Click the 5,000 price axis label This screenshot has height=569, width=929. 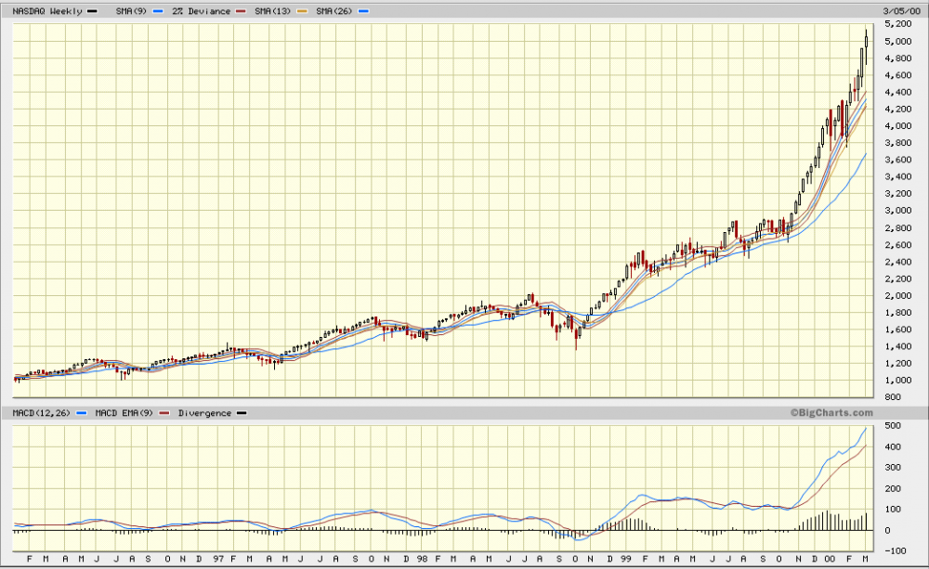pyautogui.click(x=899, y=42)
